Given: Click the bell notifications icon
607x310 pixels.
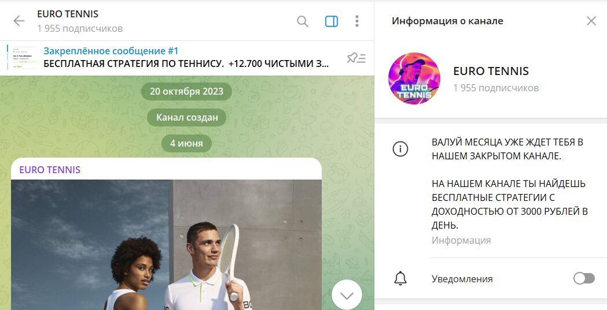Looking at the screenshot, I should tap(400, 278).
